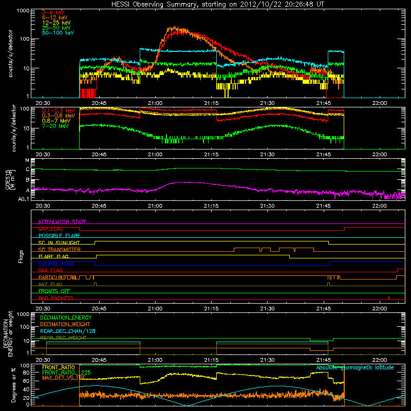Click the MAX_DET_VS_TOT legend label
The image size is (411, 411).
(64, 378)
